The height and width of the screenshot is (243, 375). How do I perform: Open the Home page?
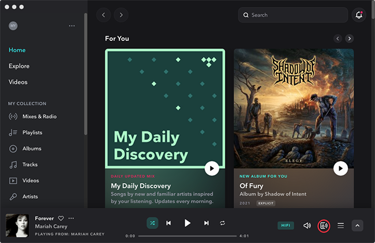(x=17, y=50)
